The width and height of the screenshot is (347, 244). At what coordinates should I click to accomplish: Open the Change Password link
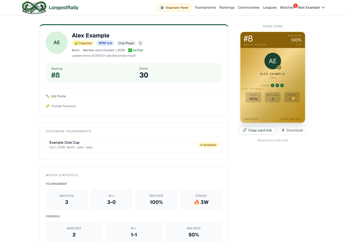(x=63, y=106)
